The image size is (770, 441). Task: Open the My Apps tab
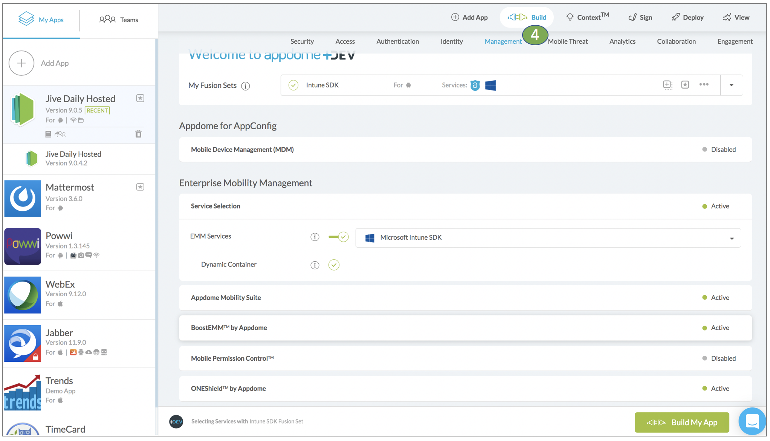point(41,20)
